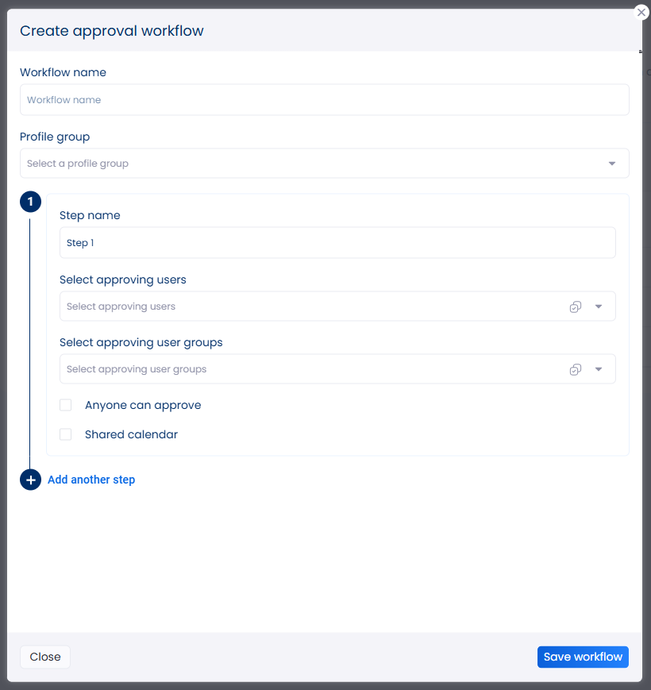Expand the approving user groups dropdown arrow
The height and width of the screenshot is (690, 651).
pyautogui.click(x=599, y=369)
